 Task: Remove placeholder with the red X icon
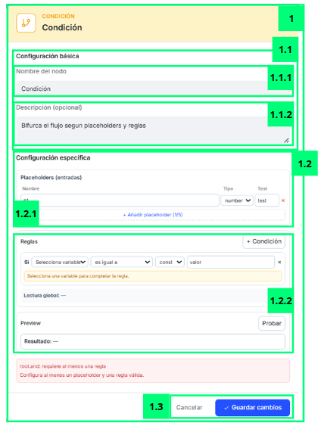283,201
